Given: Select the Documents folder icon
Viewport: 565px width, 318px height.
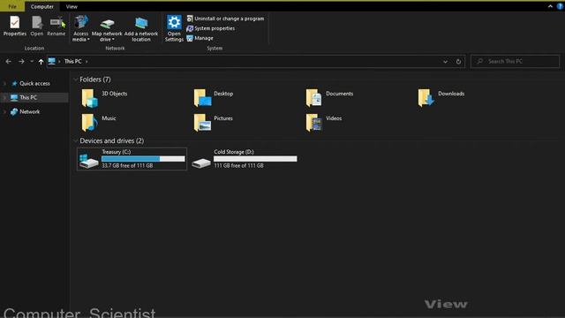Looking at the screenshot, I should click(313, 98).
